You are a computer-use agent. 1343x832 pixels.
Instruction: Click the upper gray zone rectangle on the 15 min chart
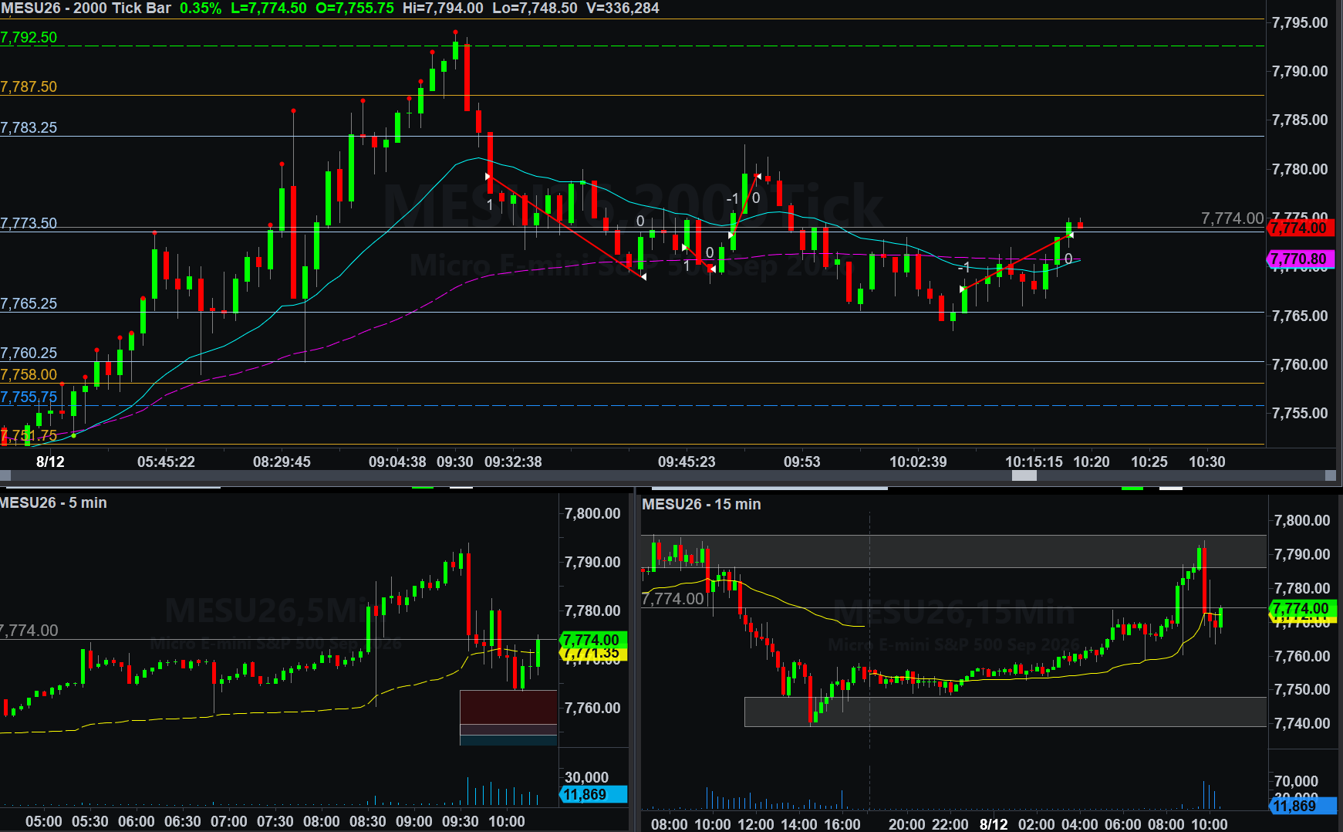point(953,551)
